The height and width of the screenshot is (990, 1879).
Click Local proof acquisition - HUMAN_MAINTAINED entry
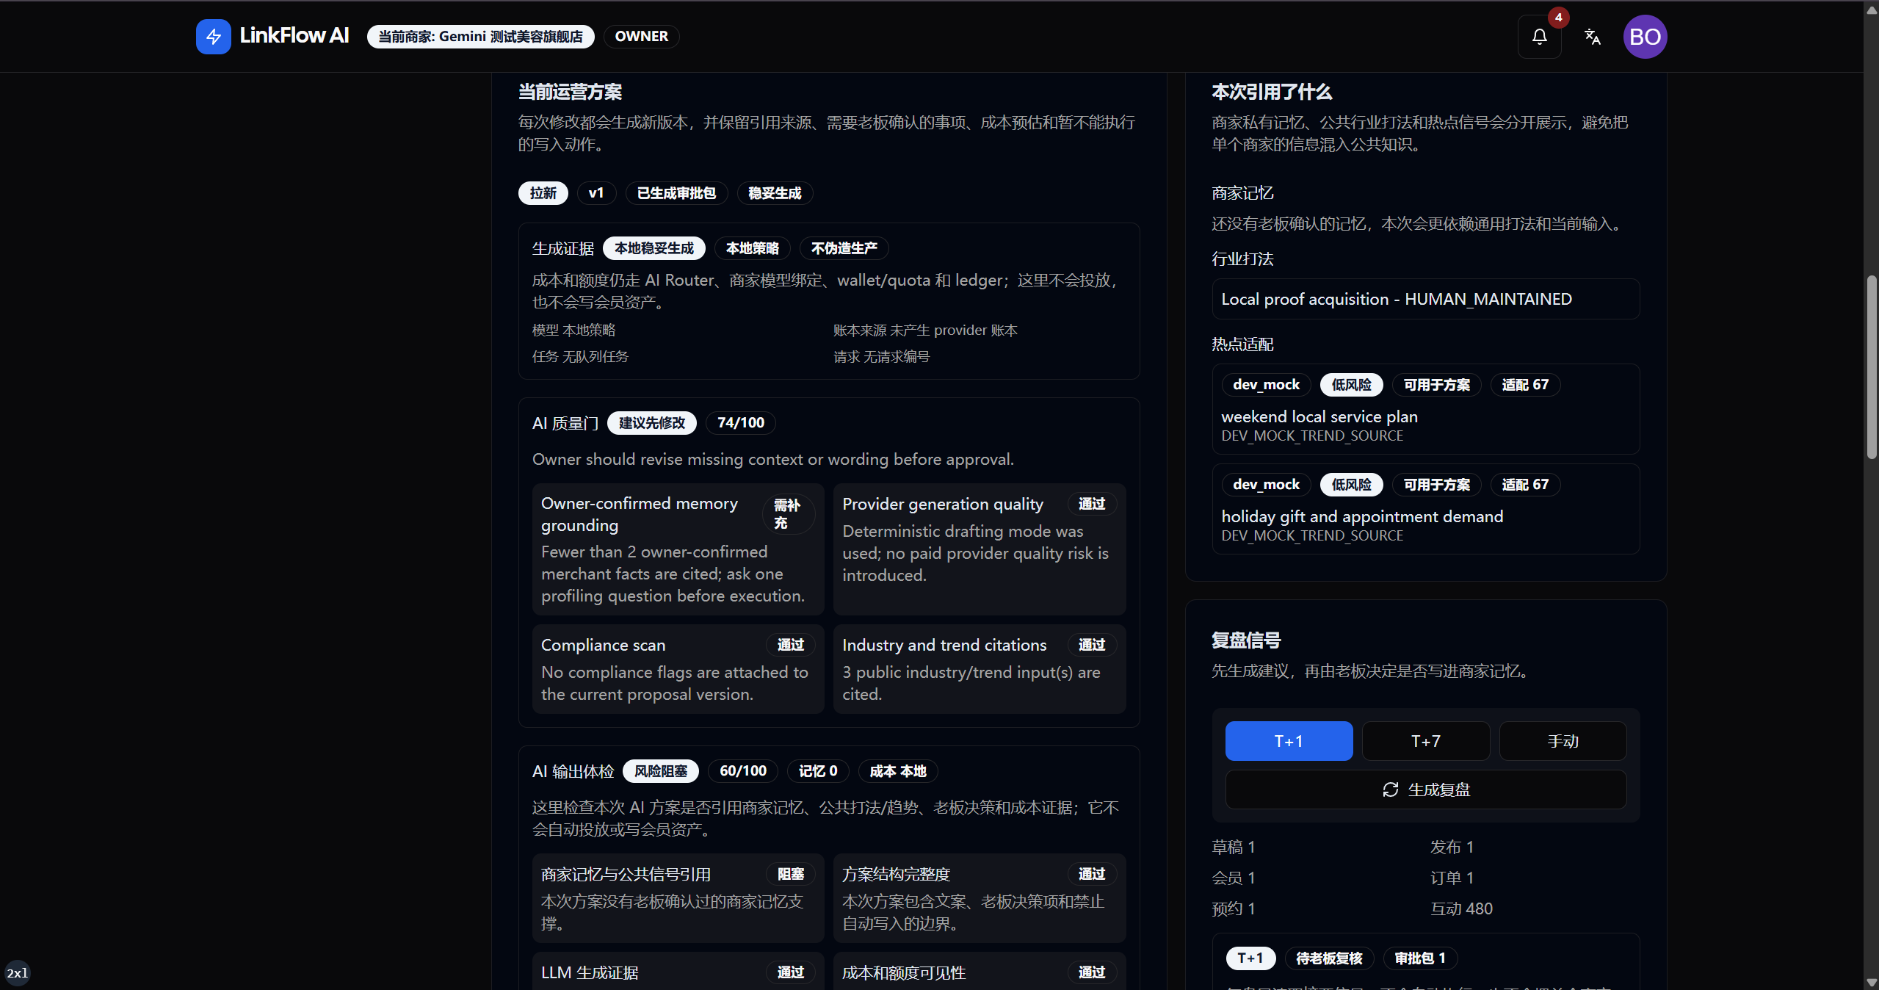coord(1425,299)
